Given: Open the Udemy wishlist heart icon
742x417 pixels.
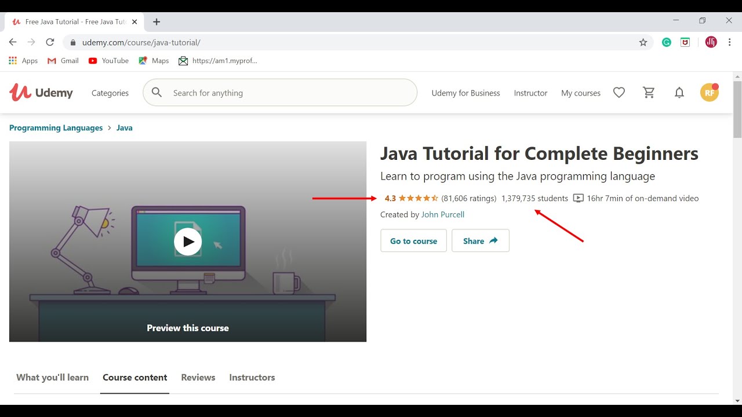Looking at the screenshot, I should pos(619,93).
